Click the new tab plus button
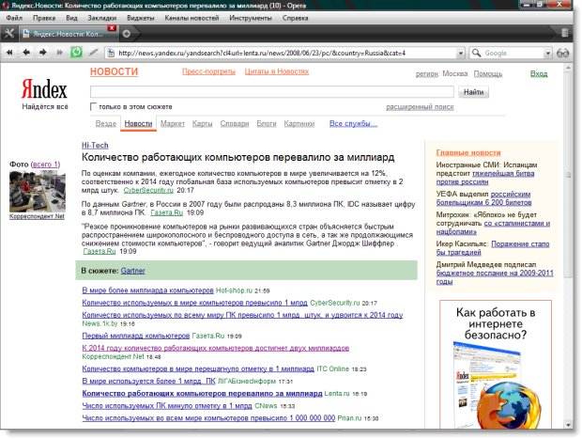 [127, 34]
